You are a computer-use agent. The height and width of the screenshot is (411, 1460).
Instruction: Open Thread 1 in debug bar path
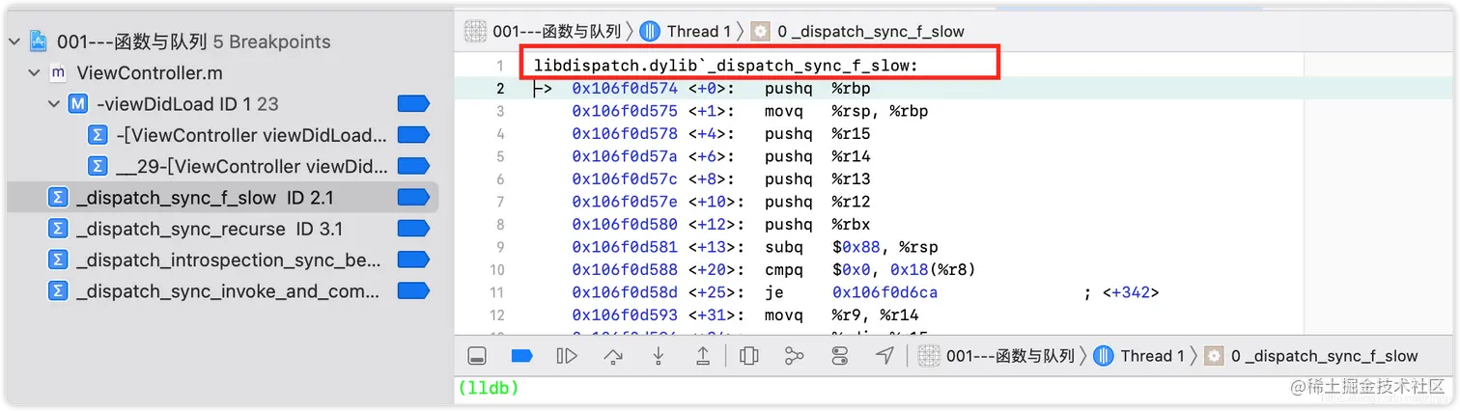click(1152, 356)
